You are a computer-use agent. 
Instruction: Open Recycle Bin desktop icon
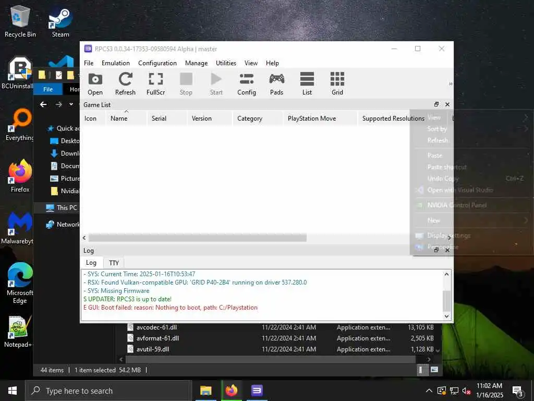coord(20,21)
